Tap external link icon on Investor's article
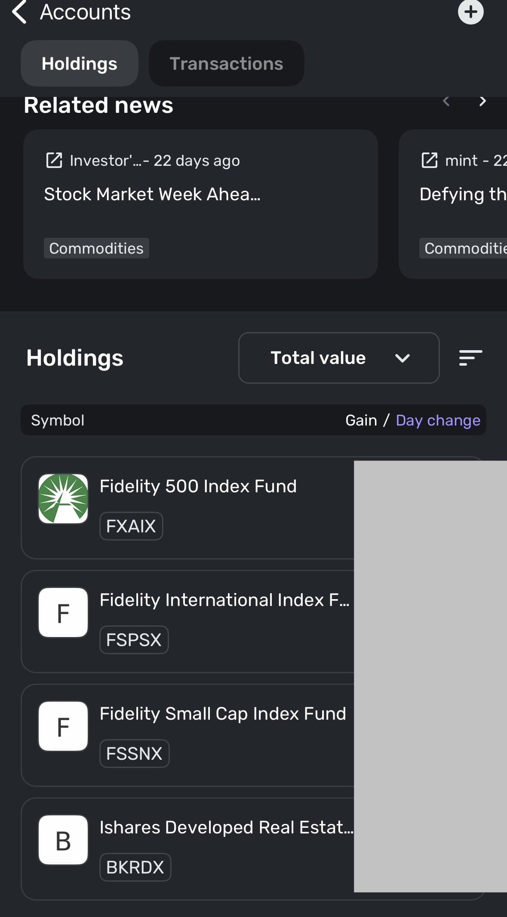Screen dimensions: 507x917 coord(54,160)
